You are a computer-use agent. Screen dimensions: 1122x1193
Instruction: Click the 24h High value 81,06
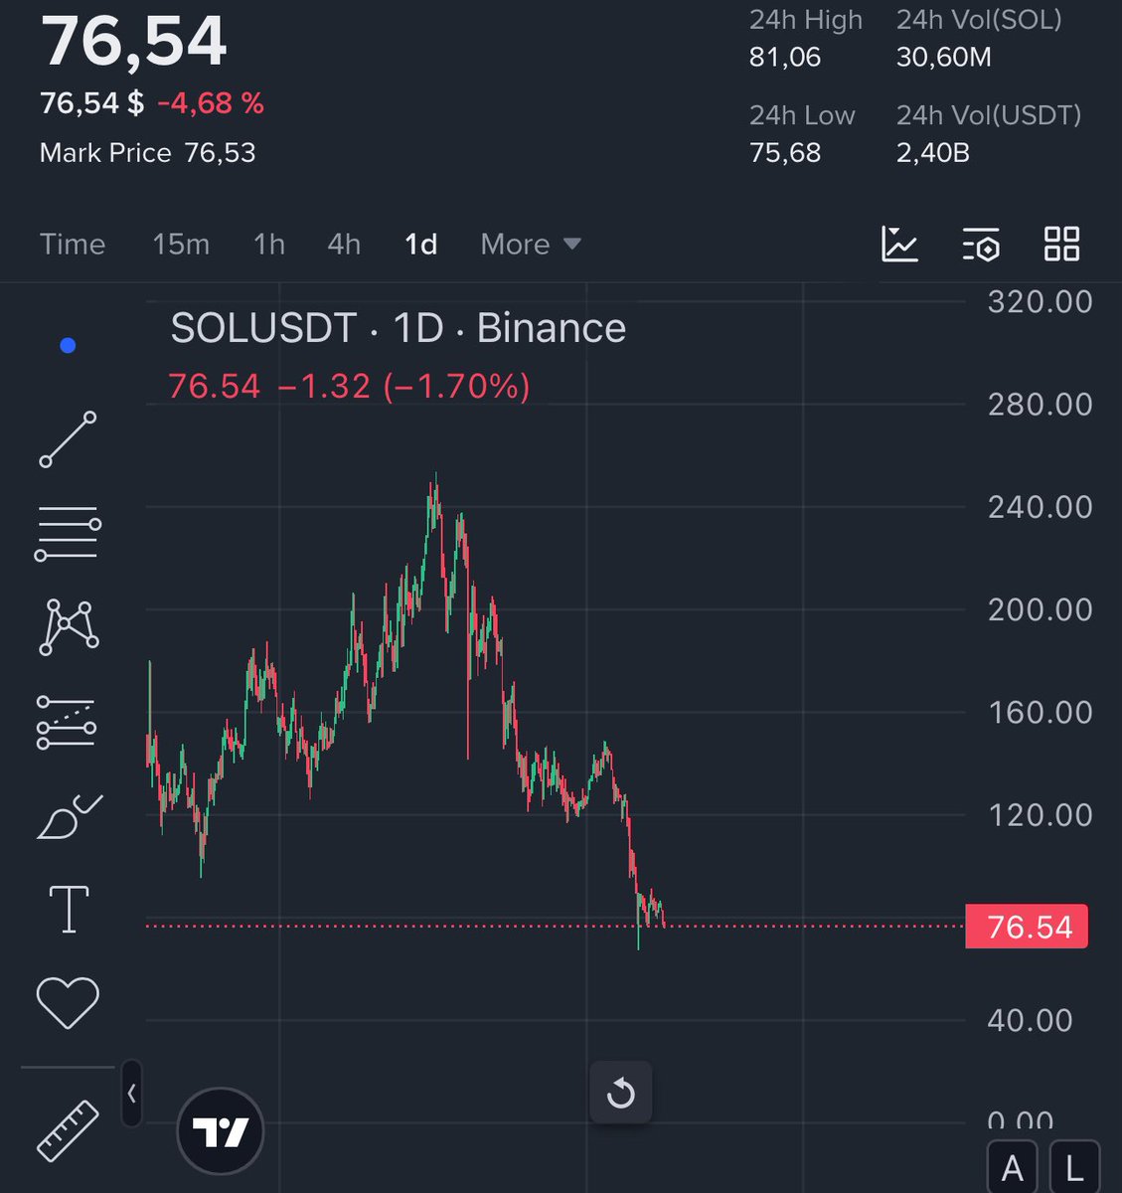coord(785,57)
